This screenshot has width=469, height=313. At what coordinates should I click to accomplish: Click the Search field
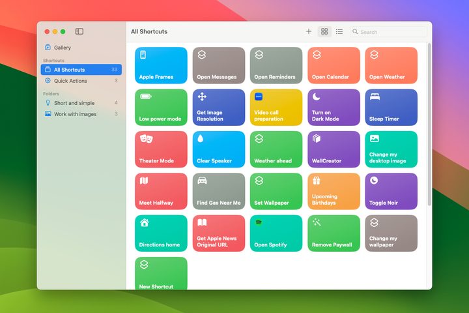pos(388,32)
